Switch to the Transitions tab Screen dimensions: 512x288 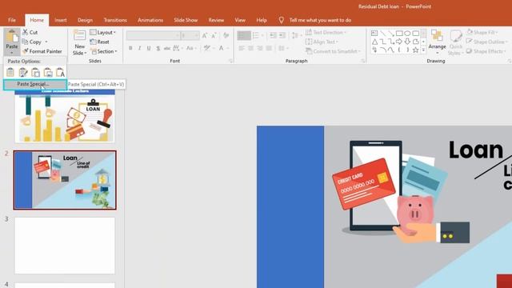pyautogui.click(x=115, y=20)
